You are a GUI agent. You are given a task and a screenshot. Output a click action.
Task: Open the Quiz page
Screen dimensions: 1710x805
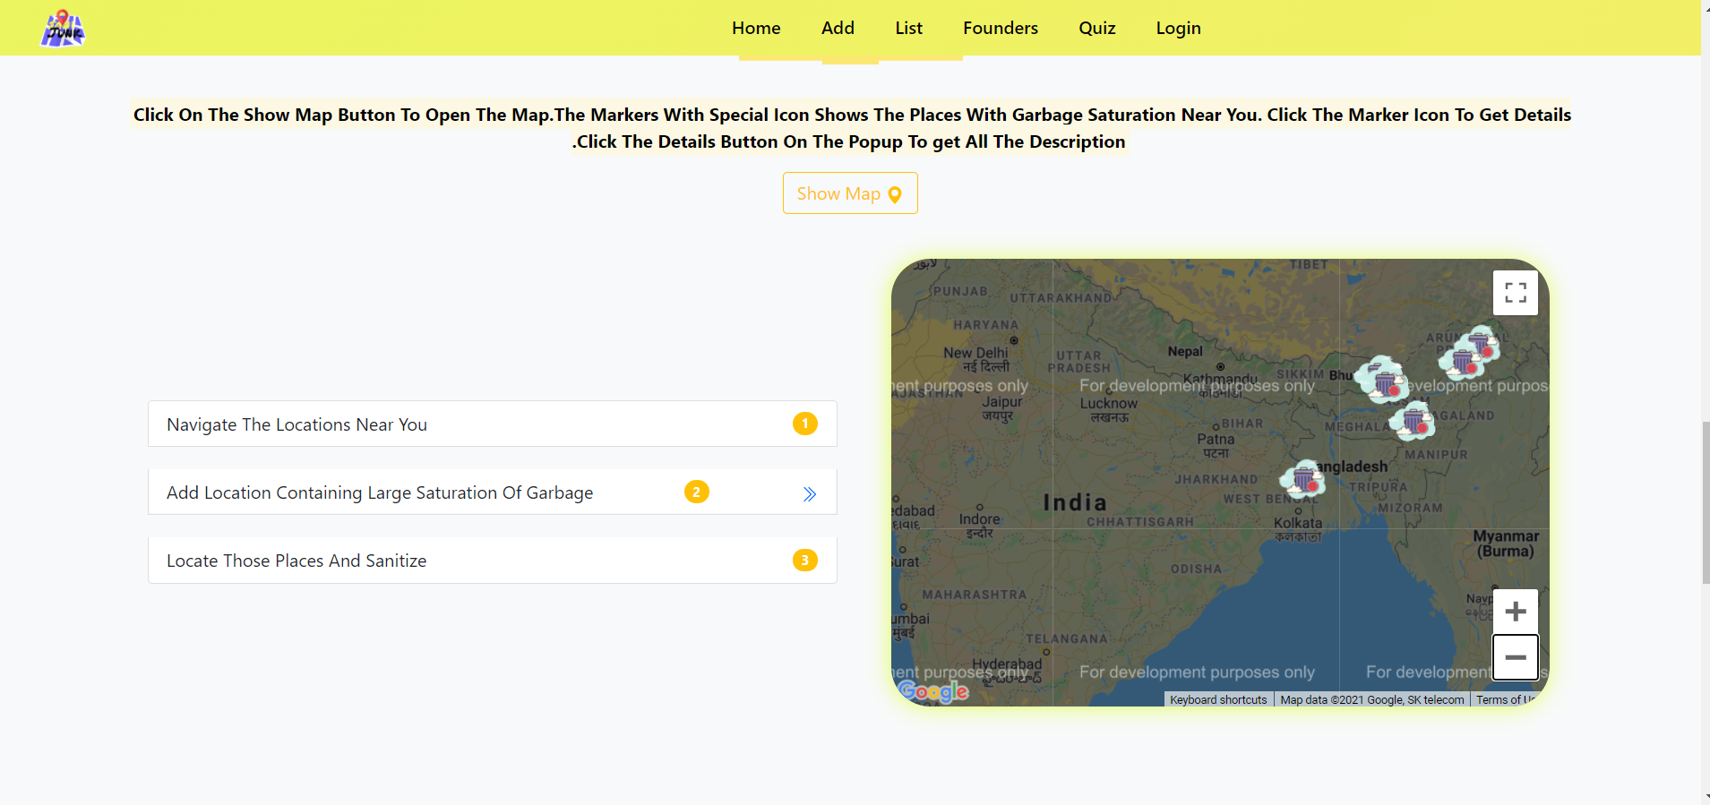point(1097,28)
